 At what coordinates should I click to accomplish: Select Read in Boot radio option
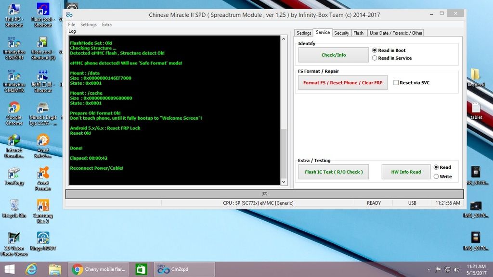coord(375,50)
